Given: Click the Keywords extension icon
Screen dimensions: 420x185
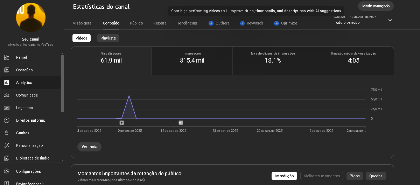Looking at the screenshot, I should pyautogui.click(x=242, y=23).
